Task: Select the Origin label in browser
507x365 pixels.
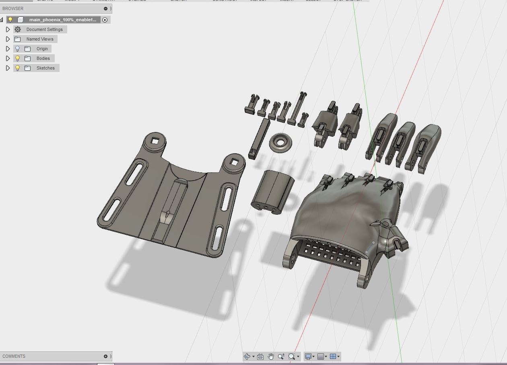Action: point(42,49)
